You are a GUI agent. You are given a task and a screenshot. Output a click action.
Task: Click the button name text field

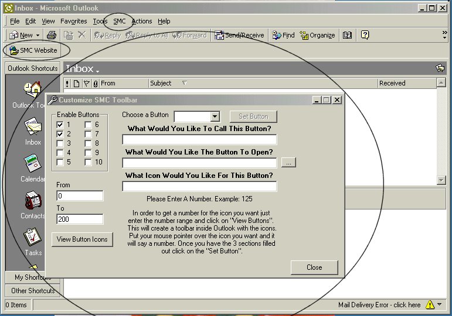(x=199, y=140)
